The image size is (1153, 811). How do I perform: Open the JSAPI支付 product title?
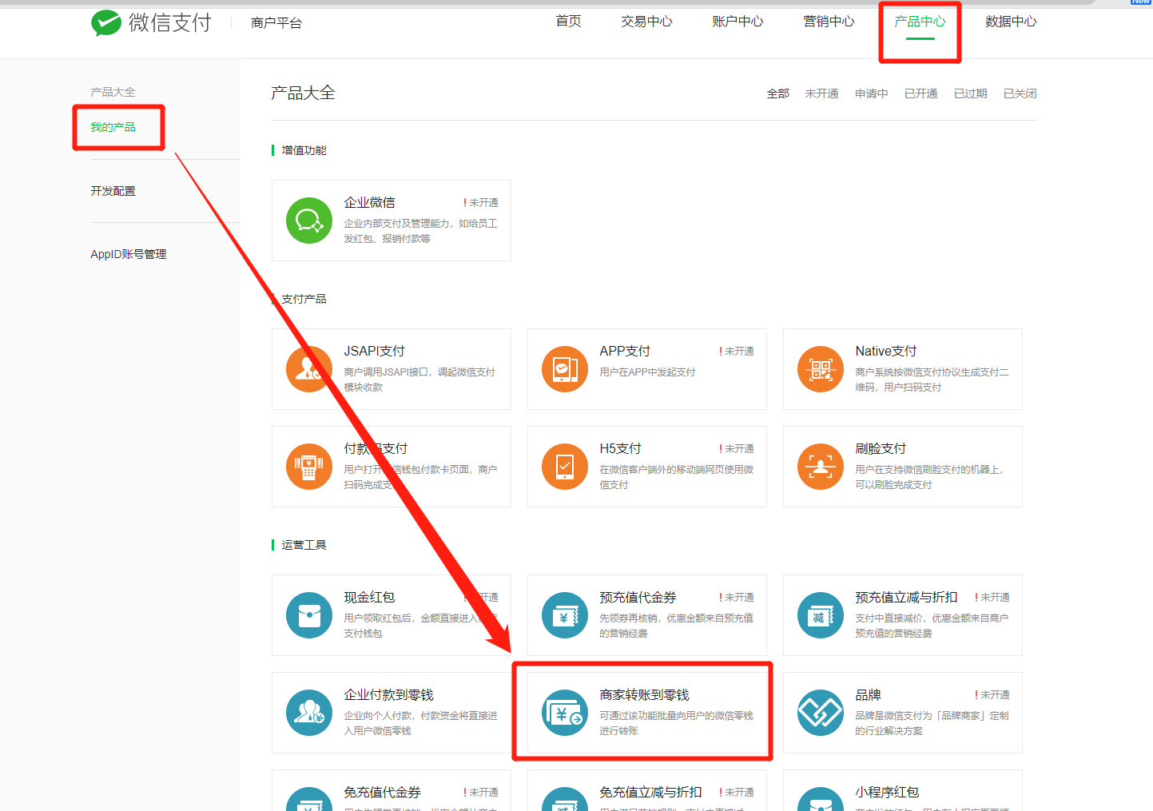tap(375, 352)
